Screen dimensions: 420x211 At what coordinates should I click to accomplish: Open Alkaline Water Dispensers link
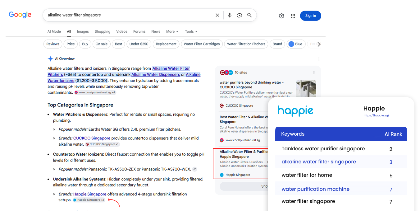(x=156, y=74)
